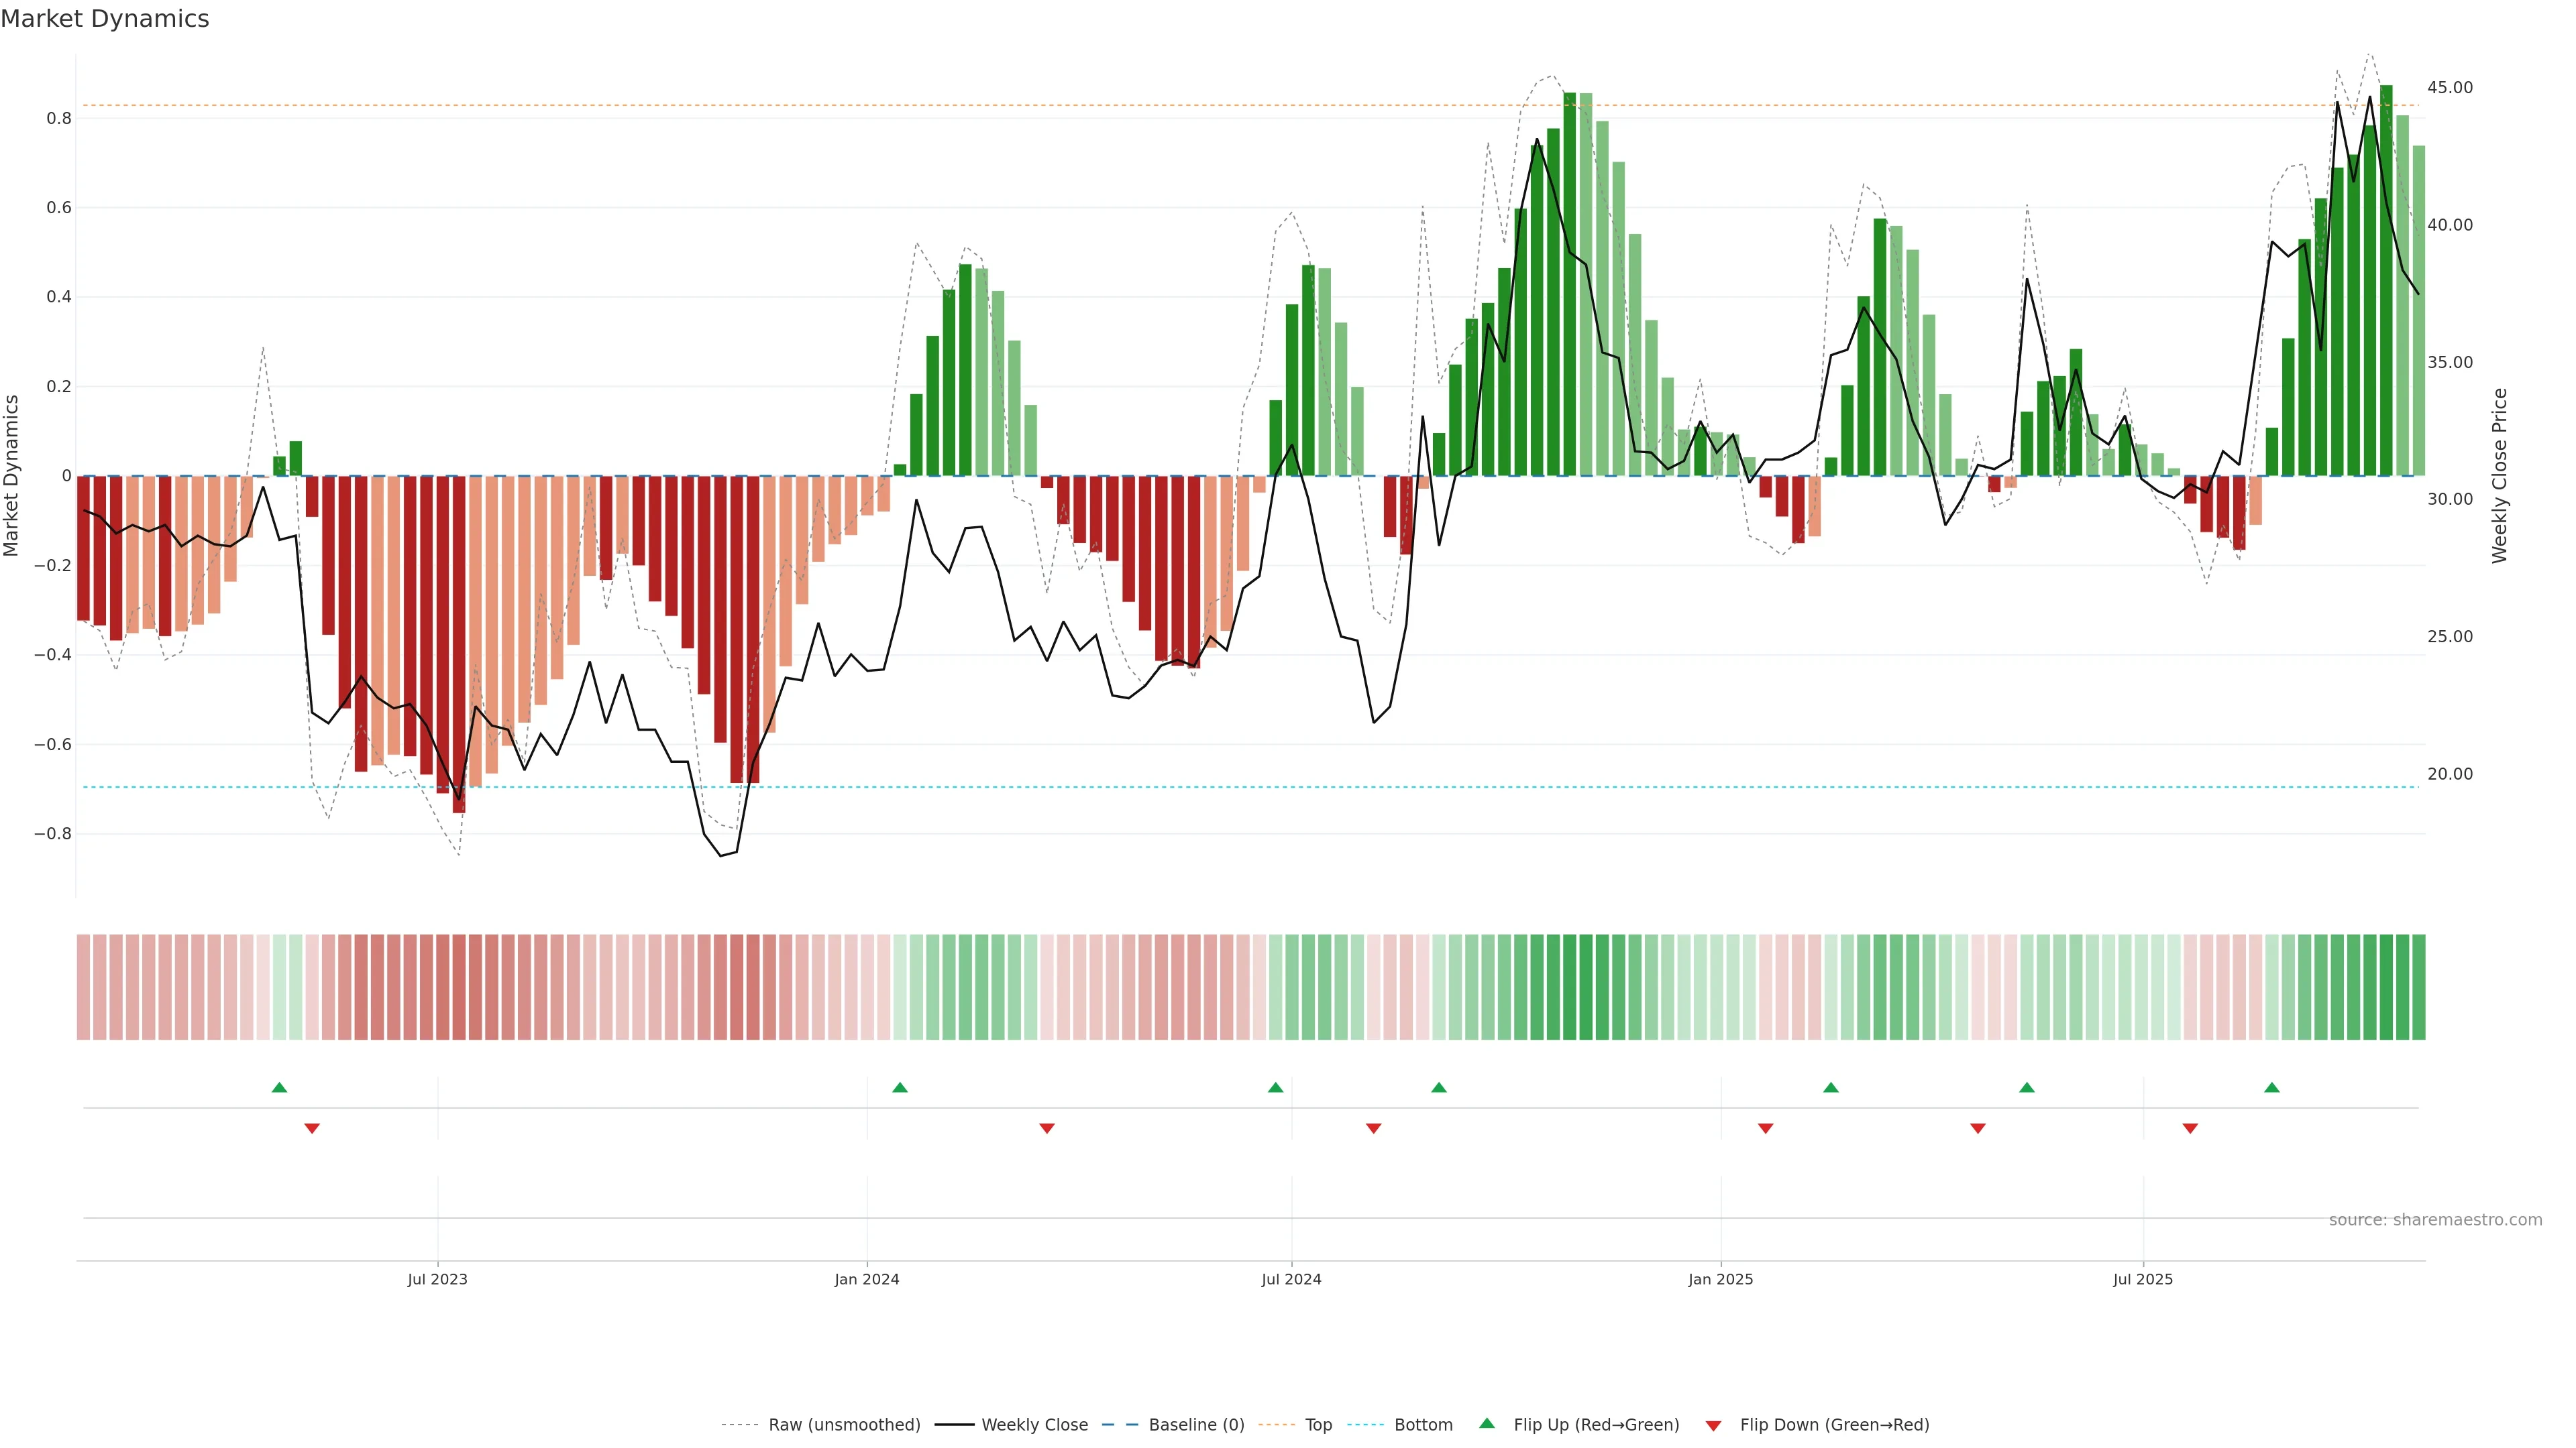Select the flip-up marker just before Jul 2024

tap(1275, 1087)
